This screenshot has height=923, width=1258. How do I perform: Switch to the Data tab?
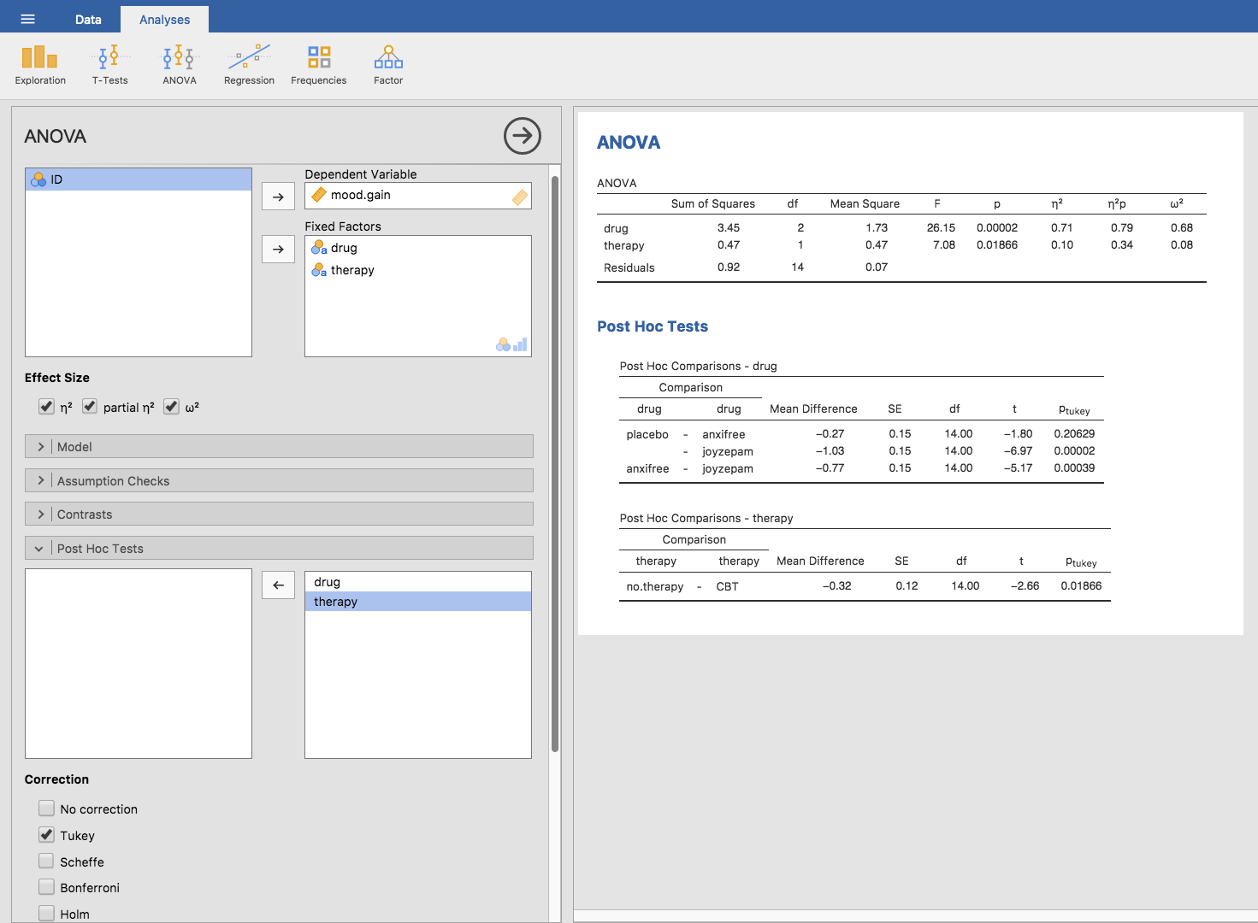point(88,19)
